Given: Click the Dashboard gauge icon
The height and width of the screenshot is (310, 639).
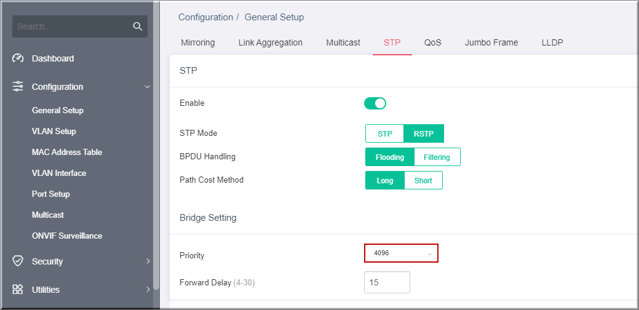Looking at the screenshot, I should point(18,58).
